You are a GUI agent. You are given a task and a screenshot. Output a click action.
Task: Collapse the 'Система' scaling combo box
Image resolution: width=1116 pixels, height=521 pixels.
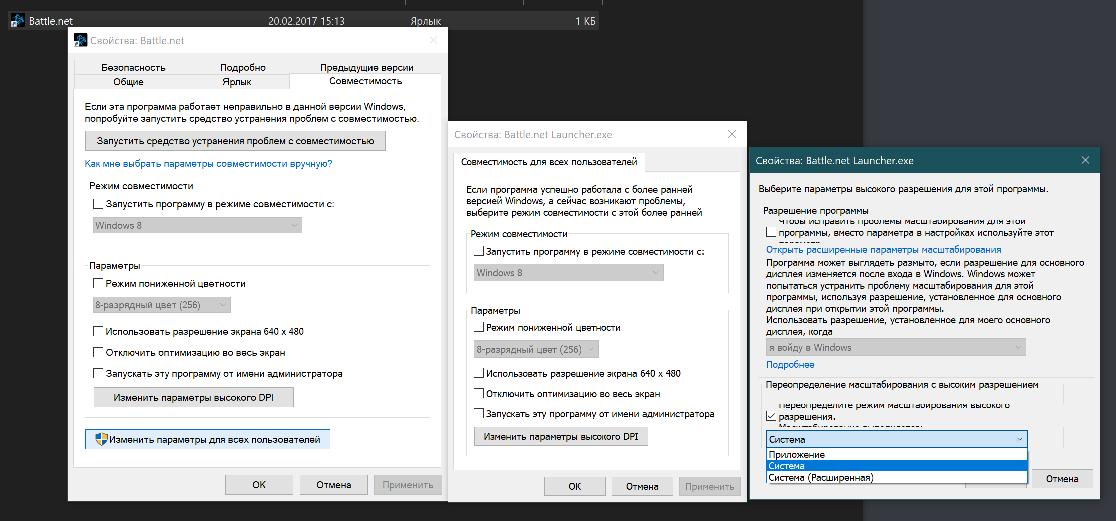tap(1019, 439)
